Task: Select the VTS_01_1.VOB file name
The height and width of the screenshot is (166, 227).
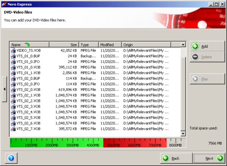Action: (x=28, y=73)
